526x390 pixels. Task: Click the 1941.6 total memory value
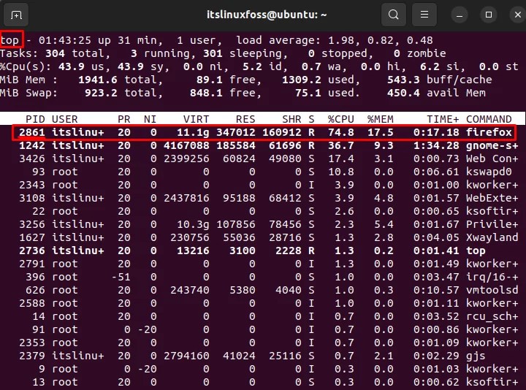pyautogui.click(x=97, y=80)
